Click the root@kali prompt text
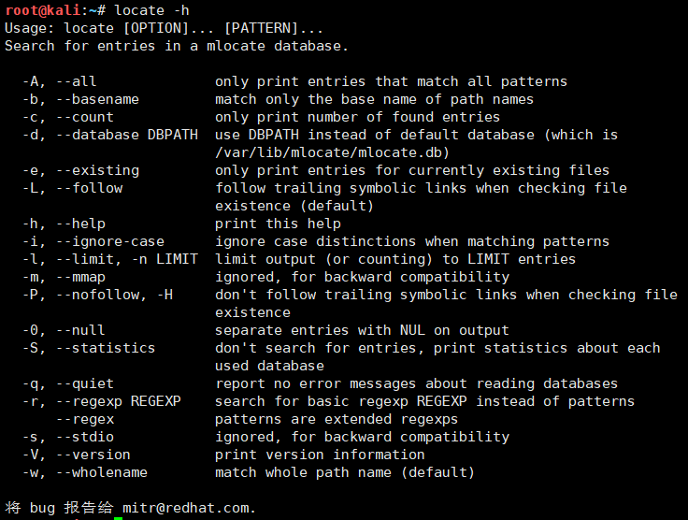Screen dimensions: 688x520 [43, 10]
